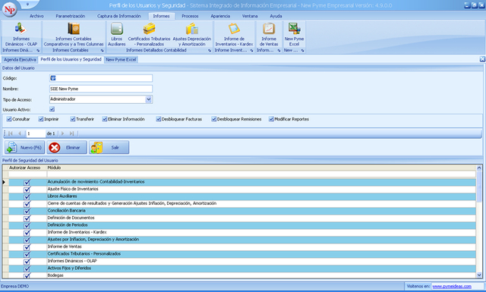The height and width of the screenshot is (292, 486).
Task: Expand the Informe de Ventas group launcher
Action: click(279, 51)
